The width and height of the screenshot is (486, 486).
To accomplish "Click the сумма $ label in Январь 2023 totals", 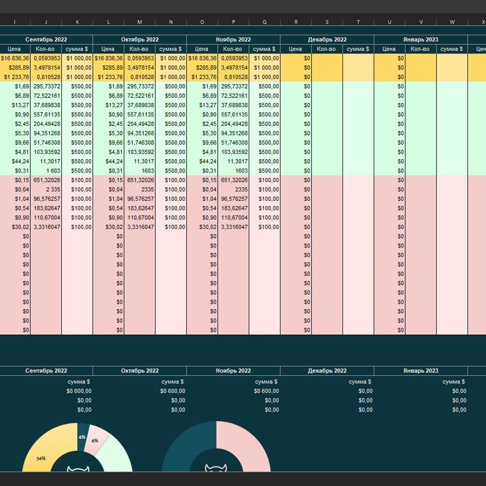I will 453,382.
